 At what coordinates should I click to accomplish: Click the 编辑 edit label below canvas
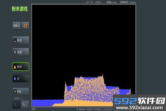(x=33, y=109)
